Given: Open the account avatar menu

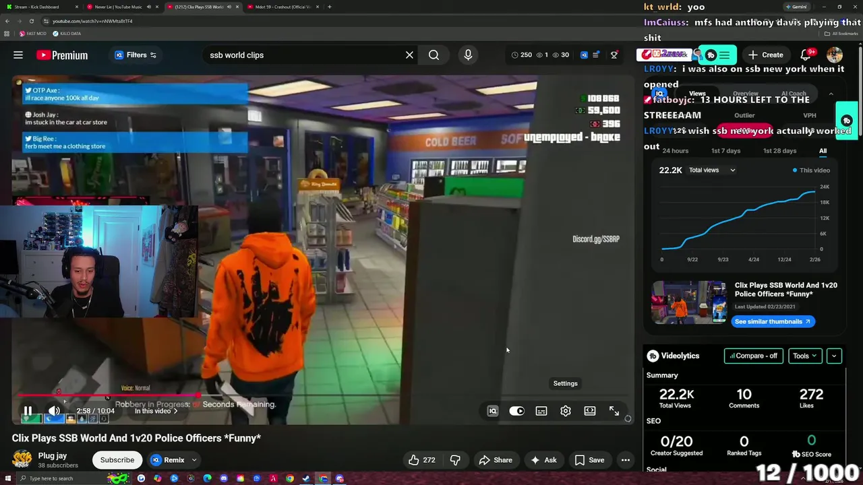Looking at the screenshot, I should click(x=835, y=55).
